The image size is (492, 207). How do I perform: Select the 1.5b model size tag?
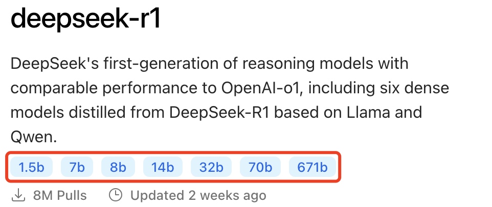tap(31, 167)
